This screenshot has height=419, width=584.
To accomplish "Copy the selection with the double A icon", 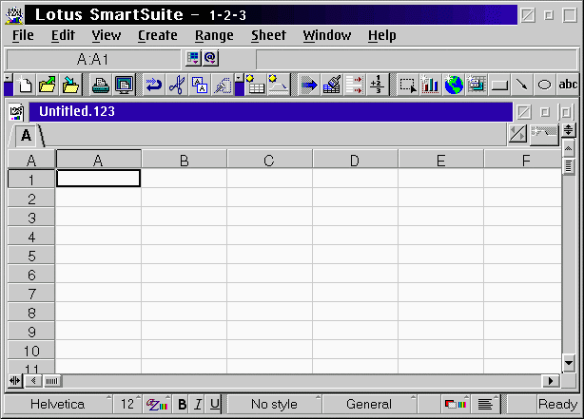I will click(x=200, y=85).
